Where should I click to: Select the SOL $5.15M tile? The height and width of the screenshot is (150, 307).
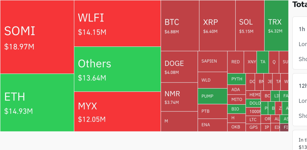tap(250, 25)
